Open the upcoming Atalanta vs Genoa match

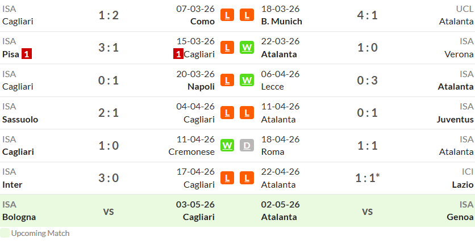[368, 211]
